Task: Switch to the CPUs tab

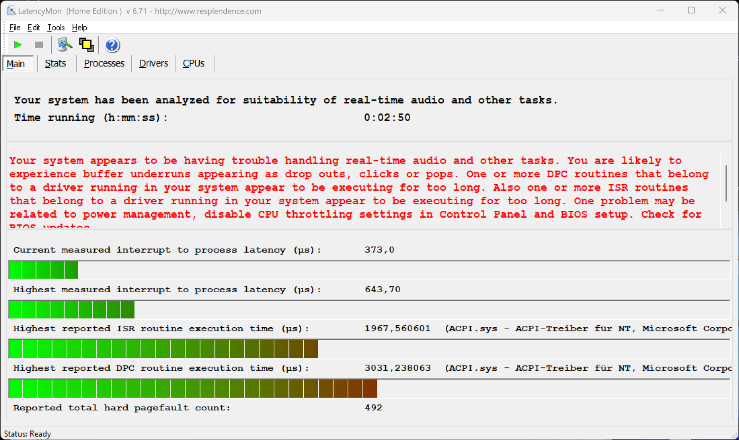Action: tap(193, 63)
